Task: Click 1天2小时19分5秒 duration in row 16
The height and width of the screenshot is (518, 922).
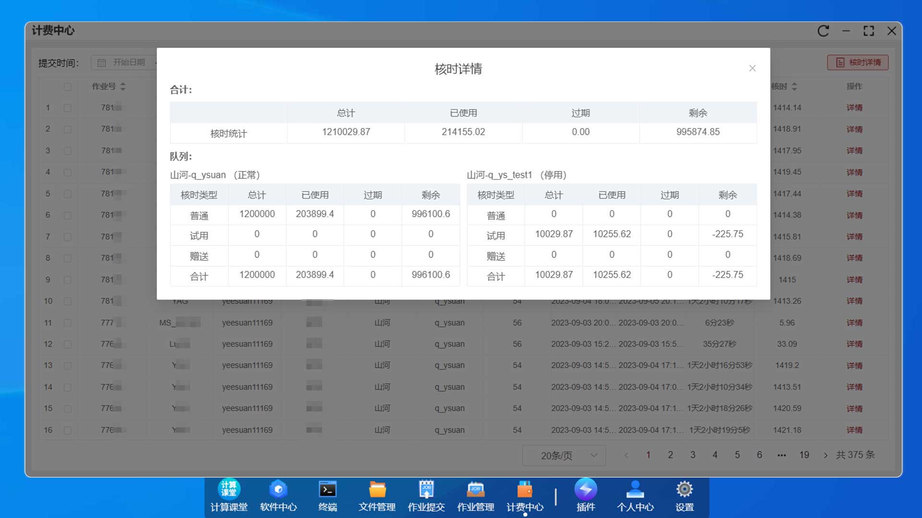Action: click(719, 430)
